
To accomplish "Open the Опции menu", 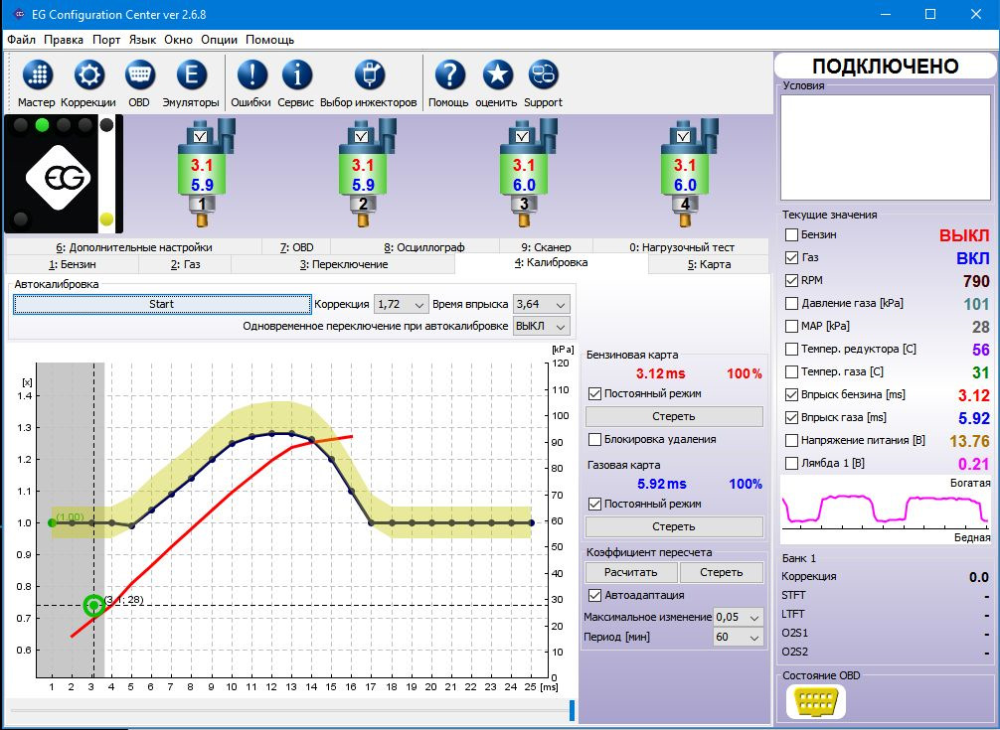I will point(219,40).
